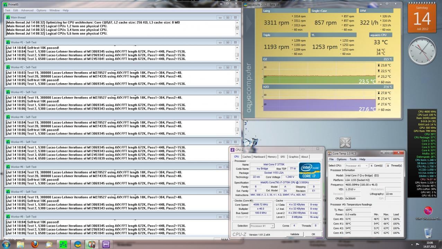The image size is (442, 249).
Task: Open the Test menu in Prime95
Action: click(x=7, y=10)
